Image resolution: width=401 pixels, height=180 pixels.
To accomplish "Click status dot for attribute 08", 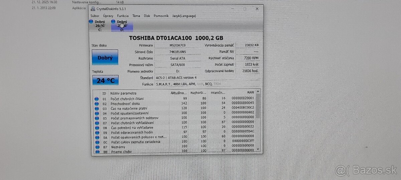I will 97,128.
